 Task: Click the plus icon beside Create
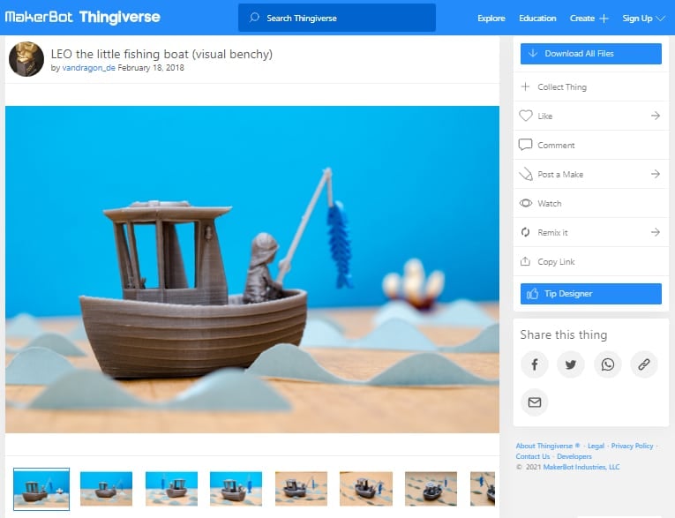pos(604,18)
